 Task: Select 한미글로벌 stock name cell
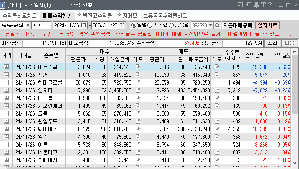coord(51,82)
